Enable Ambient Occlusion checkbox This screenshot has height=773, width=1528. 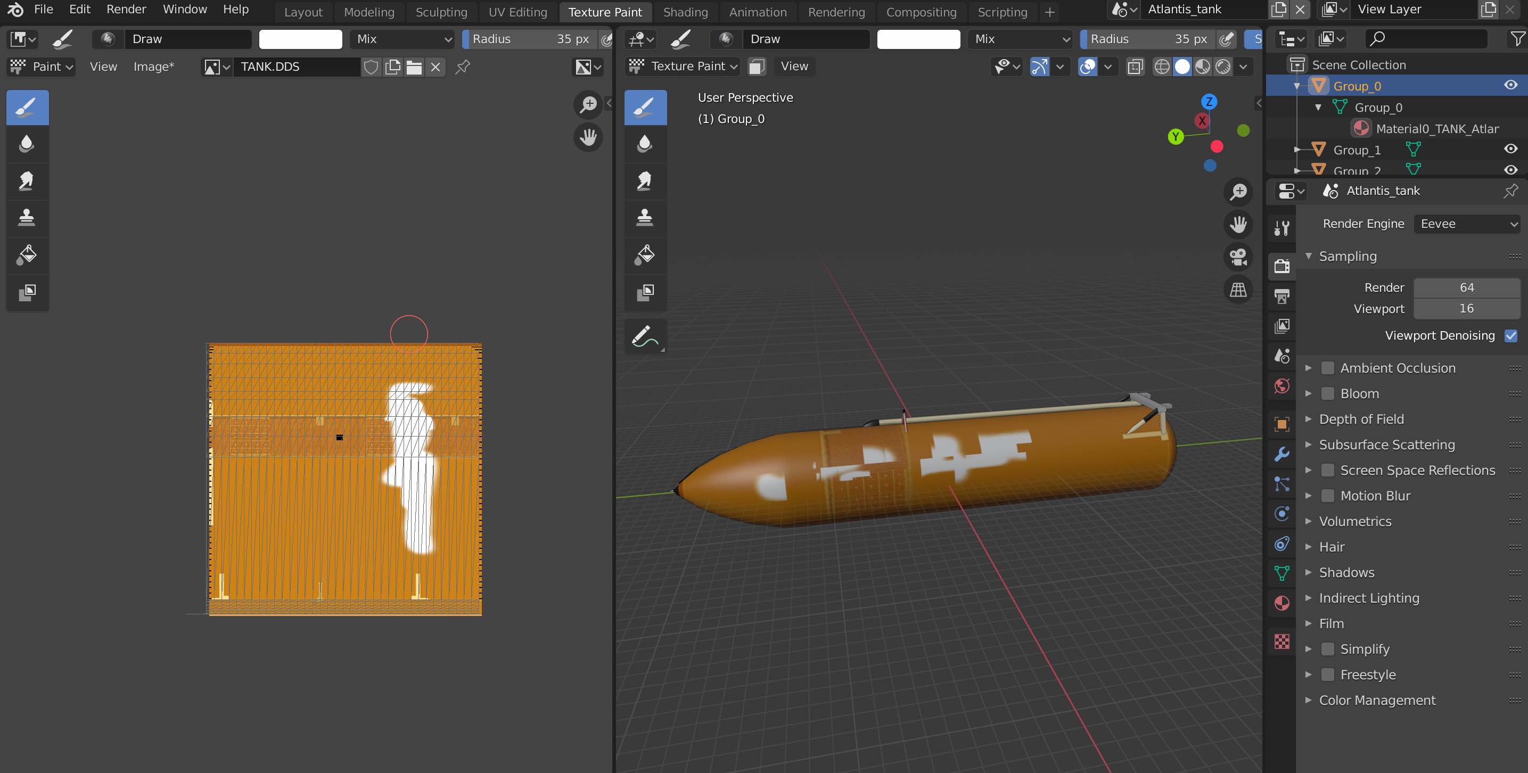point(1327,368)
